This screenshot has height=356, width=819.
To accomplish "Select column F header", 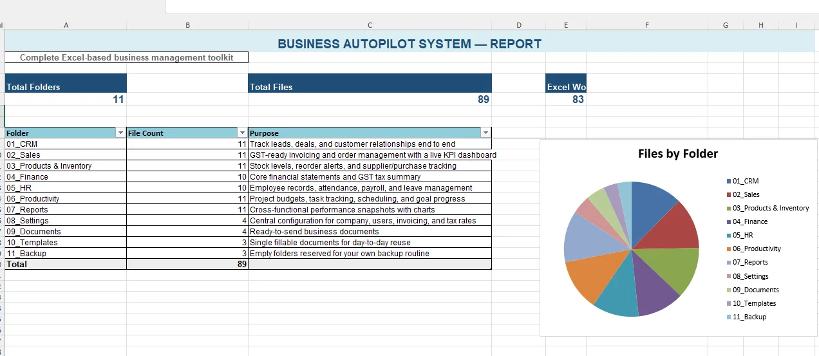I will (647, 25).
